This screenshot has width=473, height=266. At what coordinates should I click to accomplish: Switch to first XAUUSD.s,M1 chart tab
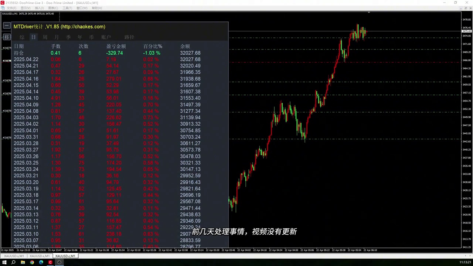(14, 256)
